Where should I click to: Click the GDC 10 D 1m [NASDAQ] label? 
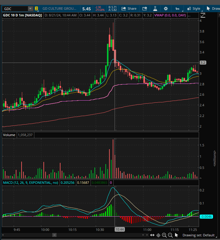point(22,15)
